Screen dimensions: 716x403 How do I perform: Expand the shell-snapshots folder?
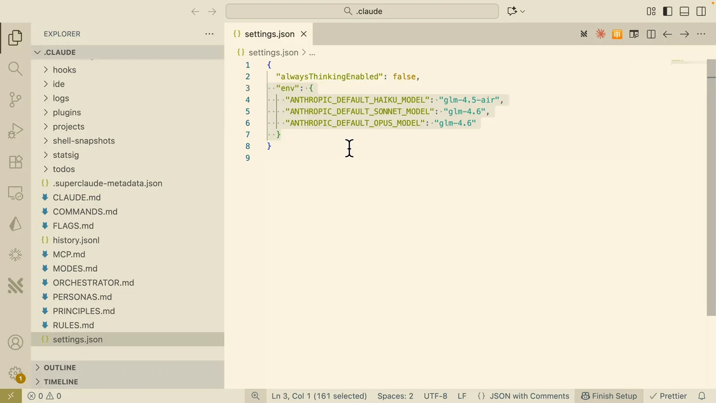point(128,141)
